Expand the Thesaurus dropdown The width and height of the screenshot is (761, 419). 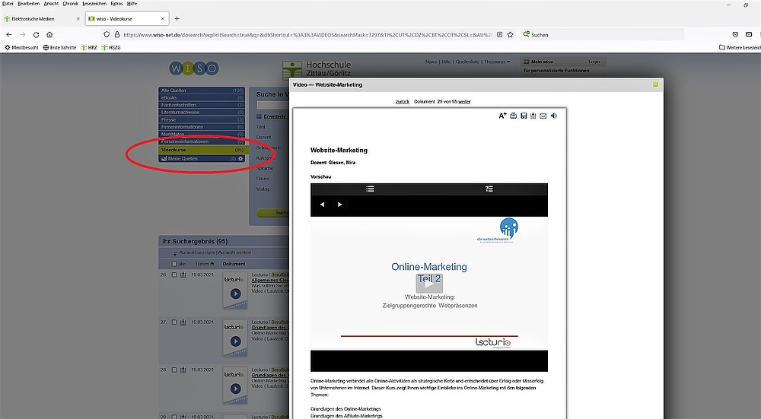[x=498, y=62]
